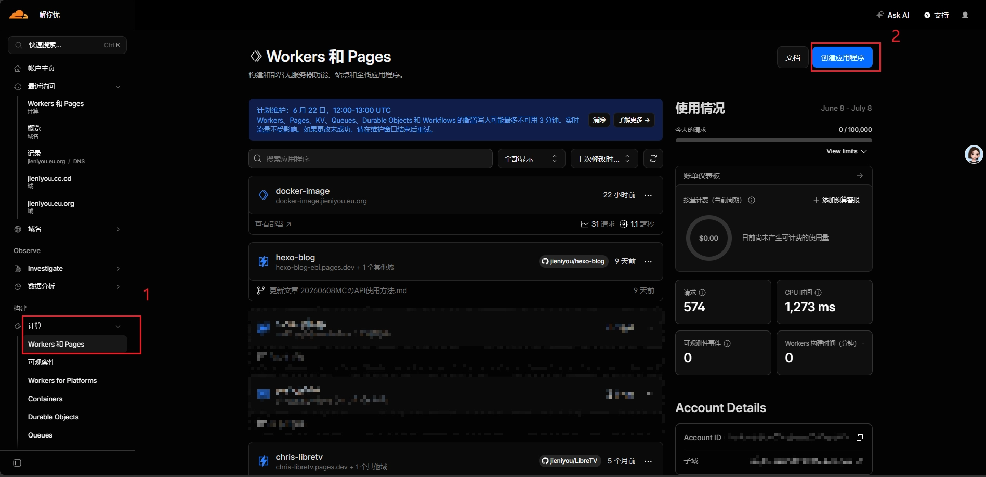Click hexo-blog latest commit message
Image resolution: width=986 pixels, height=477 pixels.
click(x=338, y=290)
